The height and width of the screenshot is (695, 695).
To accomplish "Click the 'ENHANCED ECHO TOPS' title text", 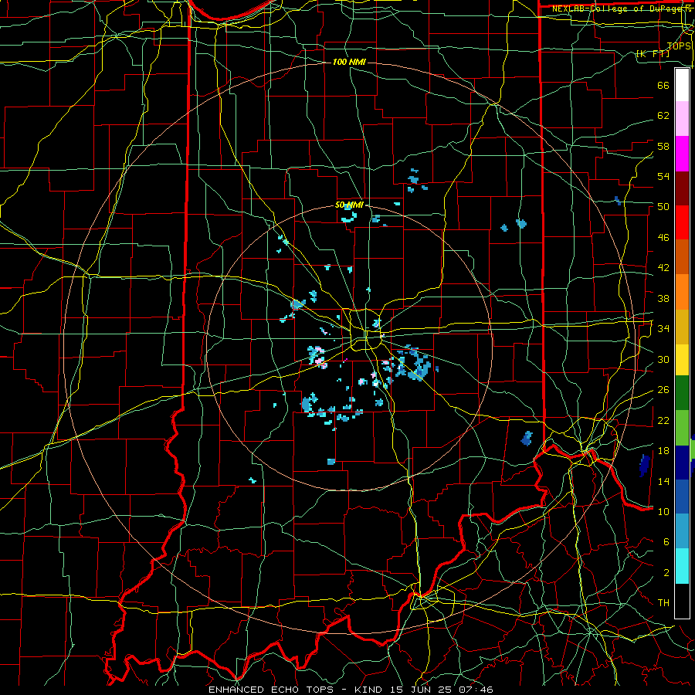I will tap(271, 690).
